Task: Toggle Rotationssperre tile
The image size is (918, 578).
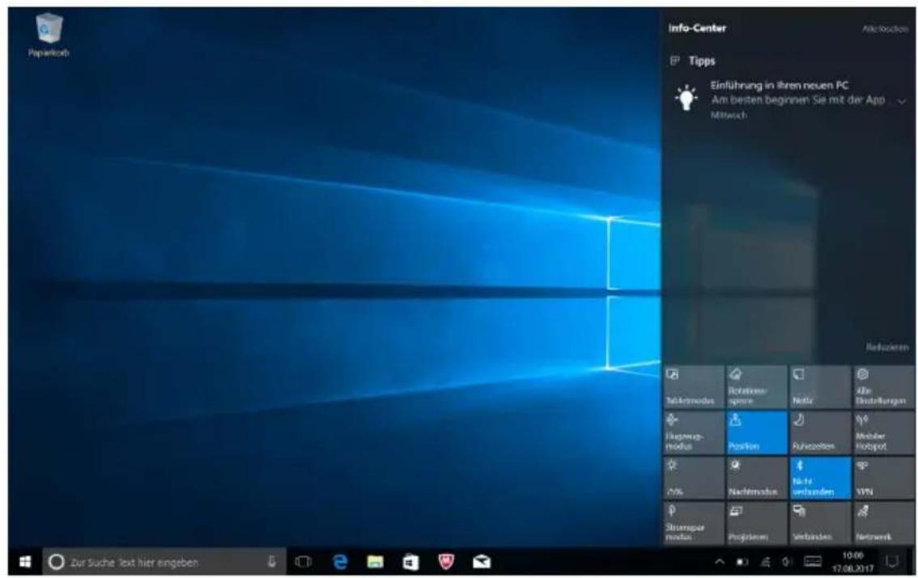Action: (x=756, y=387)
